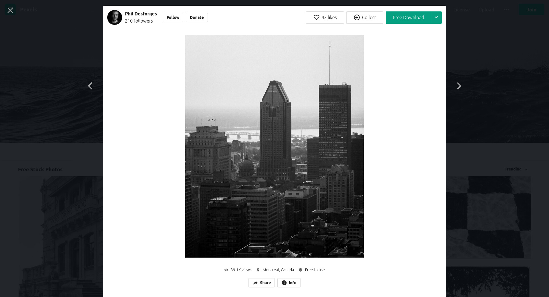Viewport: 549px width, 297px height.
Task: Click the Join button
Action: click(x=531, y=10)
